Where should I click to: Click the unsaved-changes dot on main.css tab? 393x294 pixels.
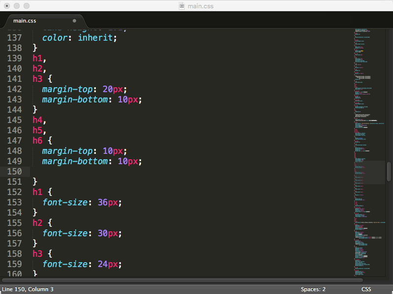click(x=74, y=21)
